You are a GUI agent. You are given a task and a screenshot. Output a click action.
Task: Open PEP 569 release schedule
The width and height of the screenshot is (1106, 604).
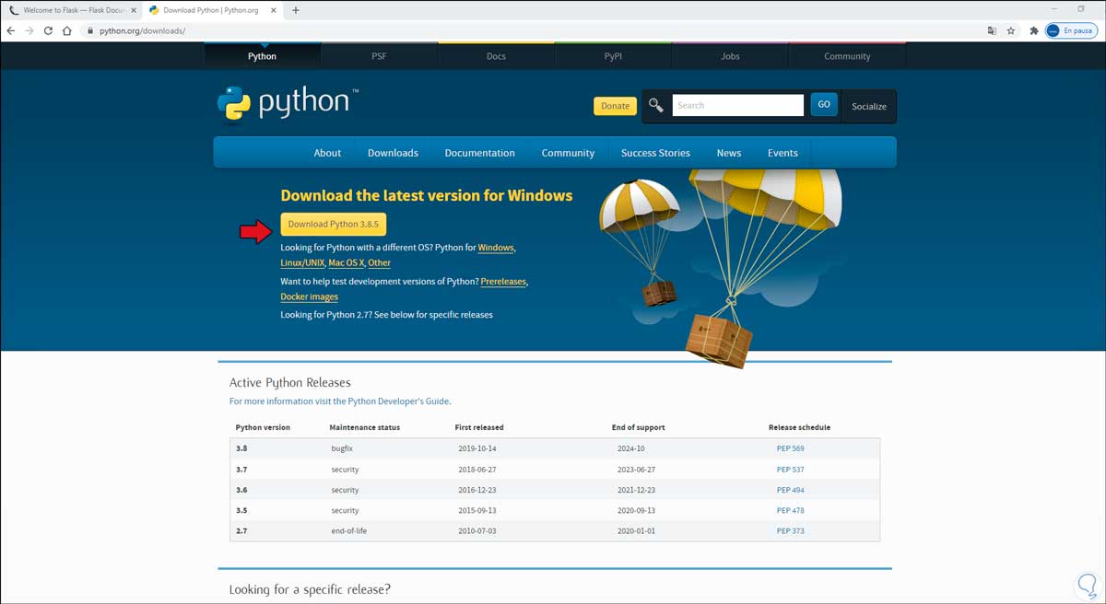(x=791, y=448)
